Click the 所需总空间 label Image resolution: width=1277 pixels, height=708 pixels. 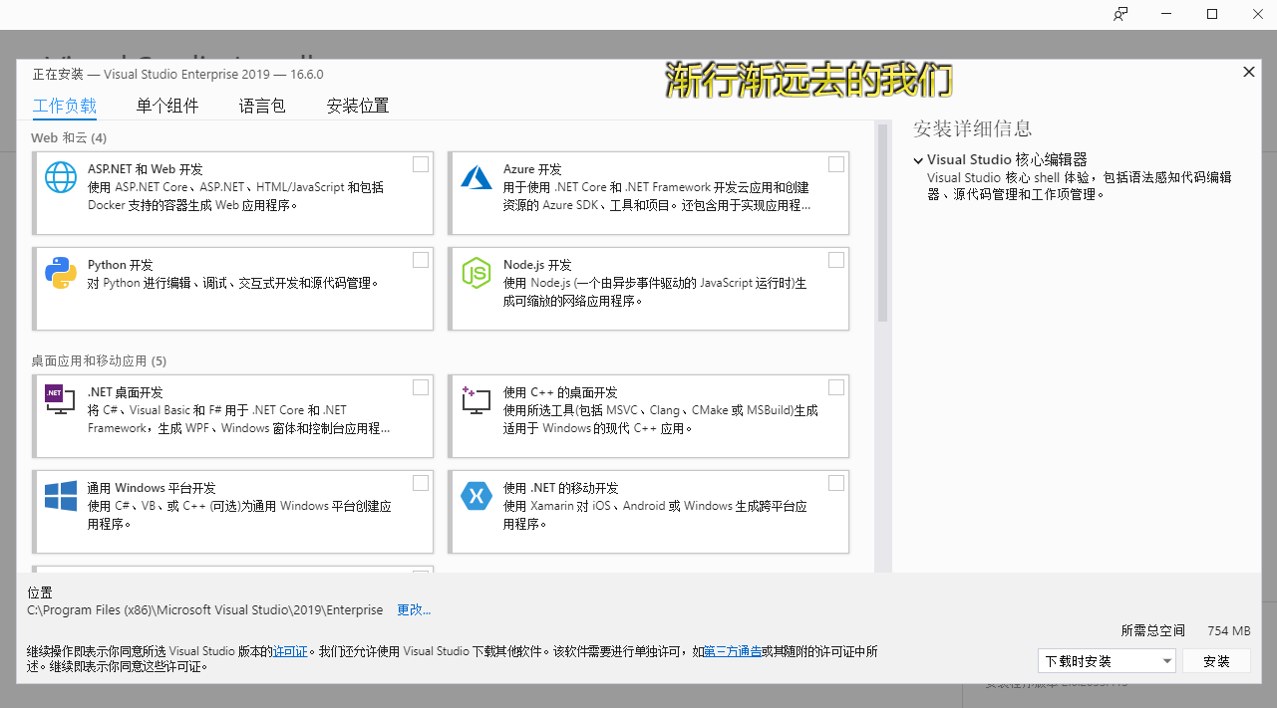point(1153,630)
